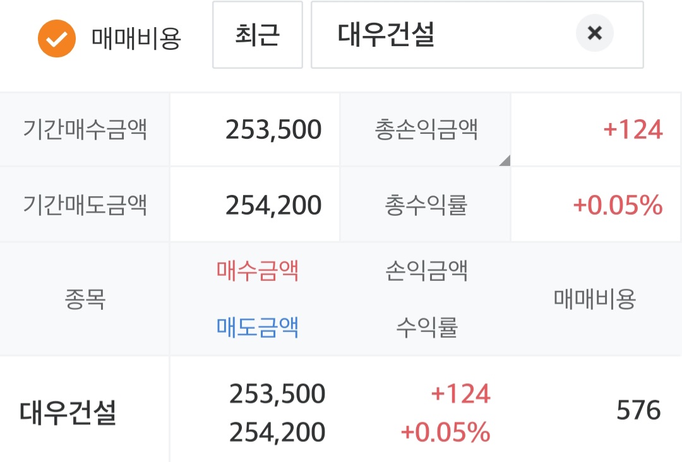Sort by 매도금액 column header
Screen dimensions: 682x462
[257, 327]
